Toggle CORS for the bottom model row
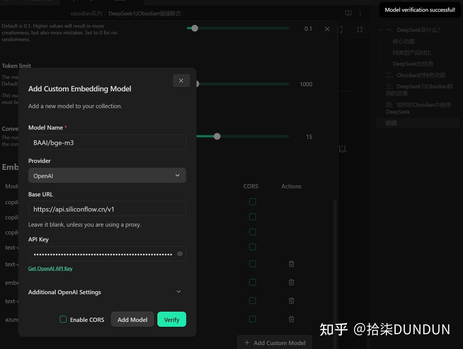The image size is (463, 349). [x=252, y=319]
